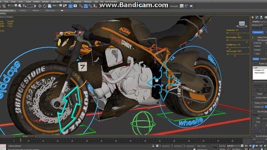Open the Graph Editors menu

pos(56,2)
